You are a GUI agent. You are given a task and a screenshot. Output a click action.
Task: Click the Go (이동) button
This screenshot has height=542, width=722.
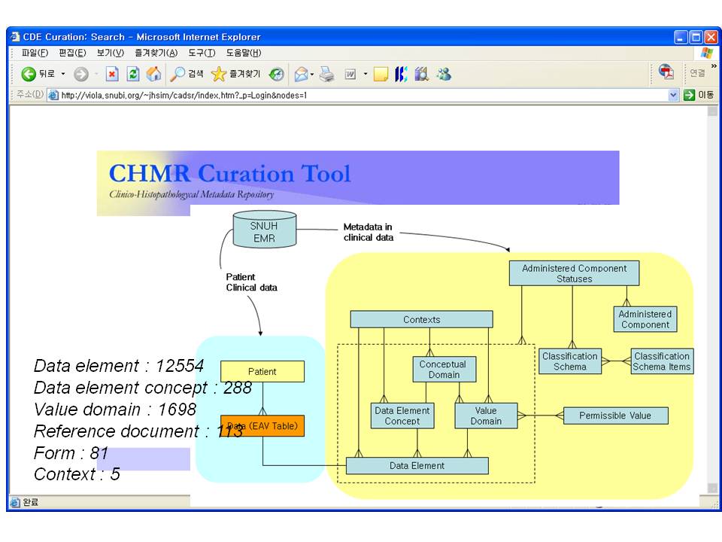pos(699,95)
